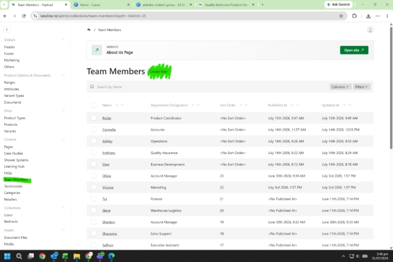Go to home logo in breadcrumb

click(x=89, y=30)
